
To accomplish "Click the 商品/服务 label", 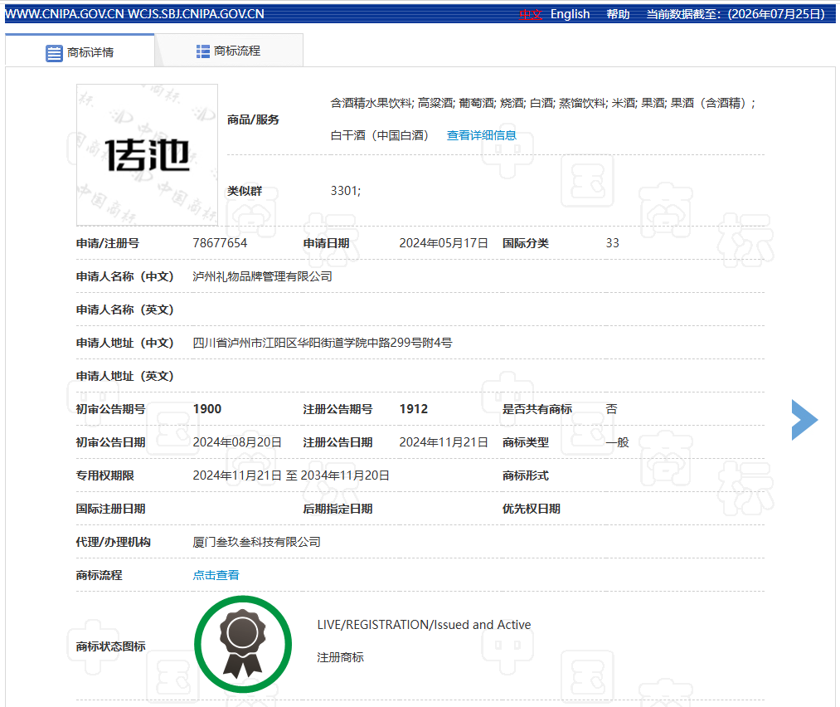I will pos(254,119).
